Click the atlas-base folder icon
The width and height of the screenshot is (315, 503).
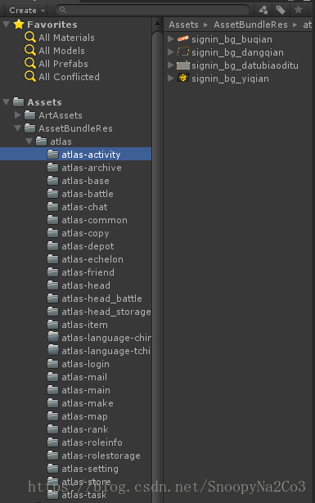pos(52,181)
